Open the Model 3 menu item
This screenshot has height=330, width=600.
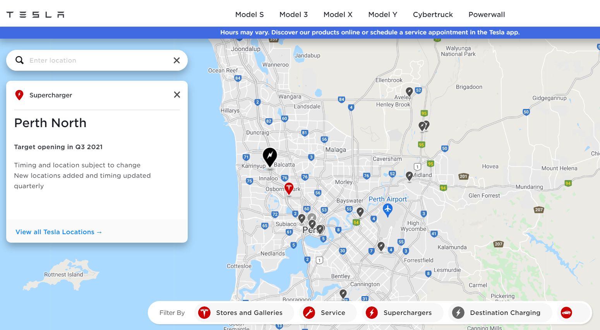(x=293, y=15)
